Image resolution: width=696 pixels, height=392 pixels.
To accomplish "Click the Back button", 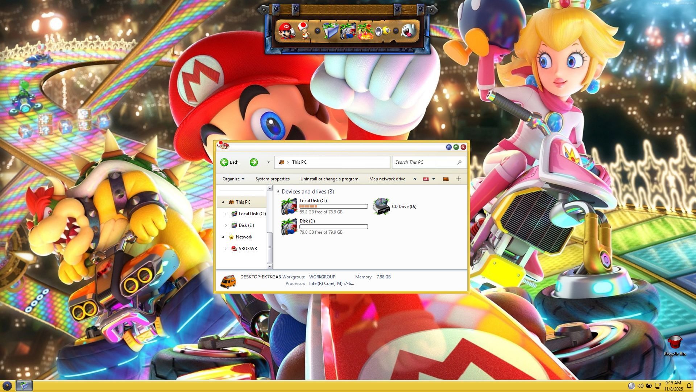I will [x=229, y=162].
